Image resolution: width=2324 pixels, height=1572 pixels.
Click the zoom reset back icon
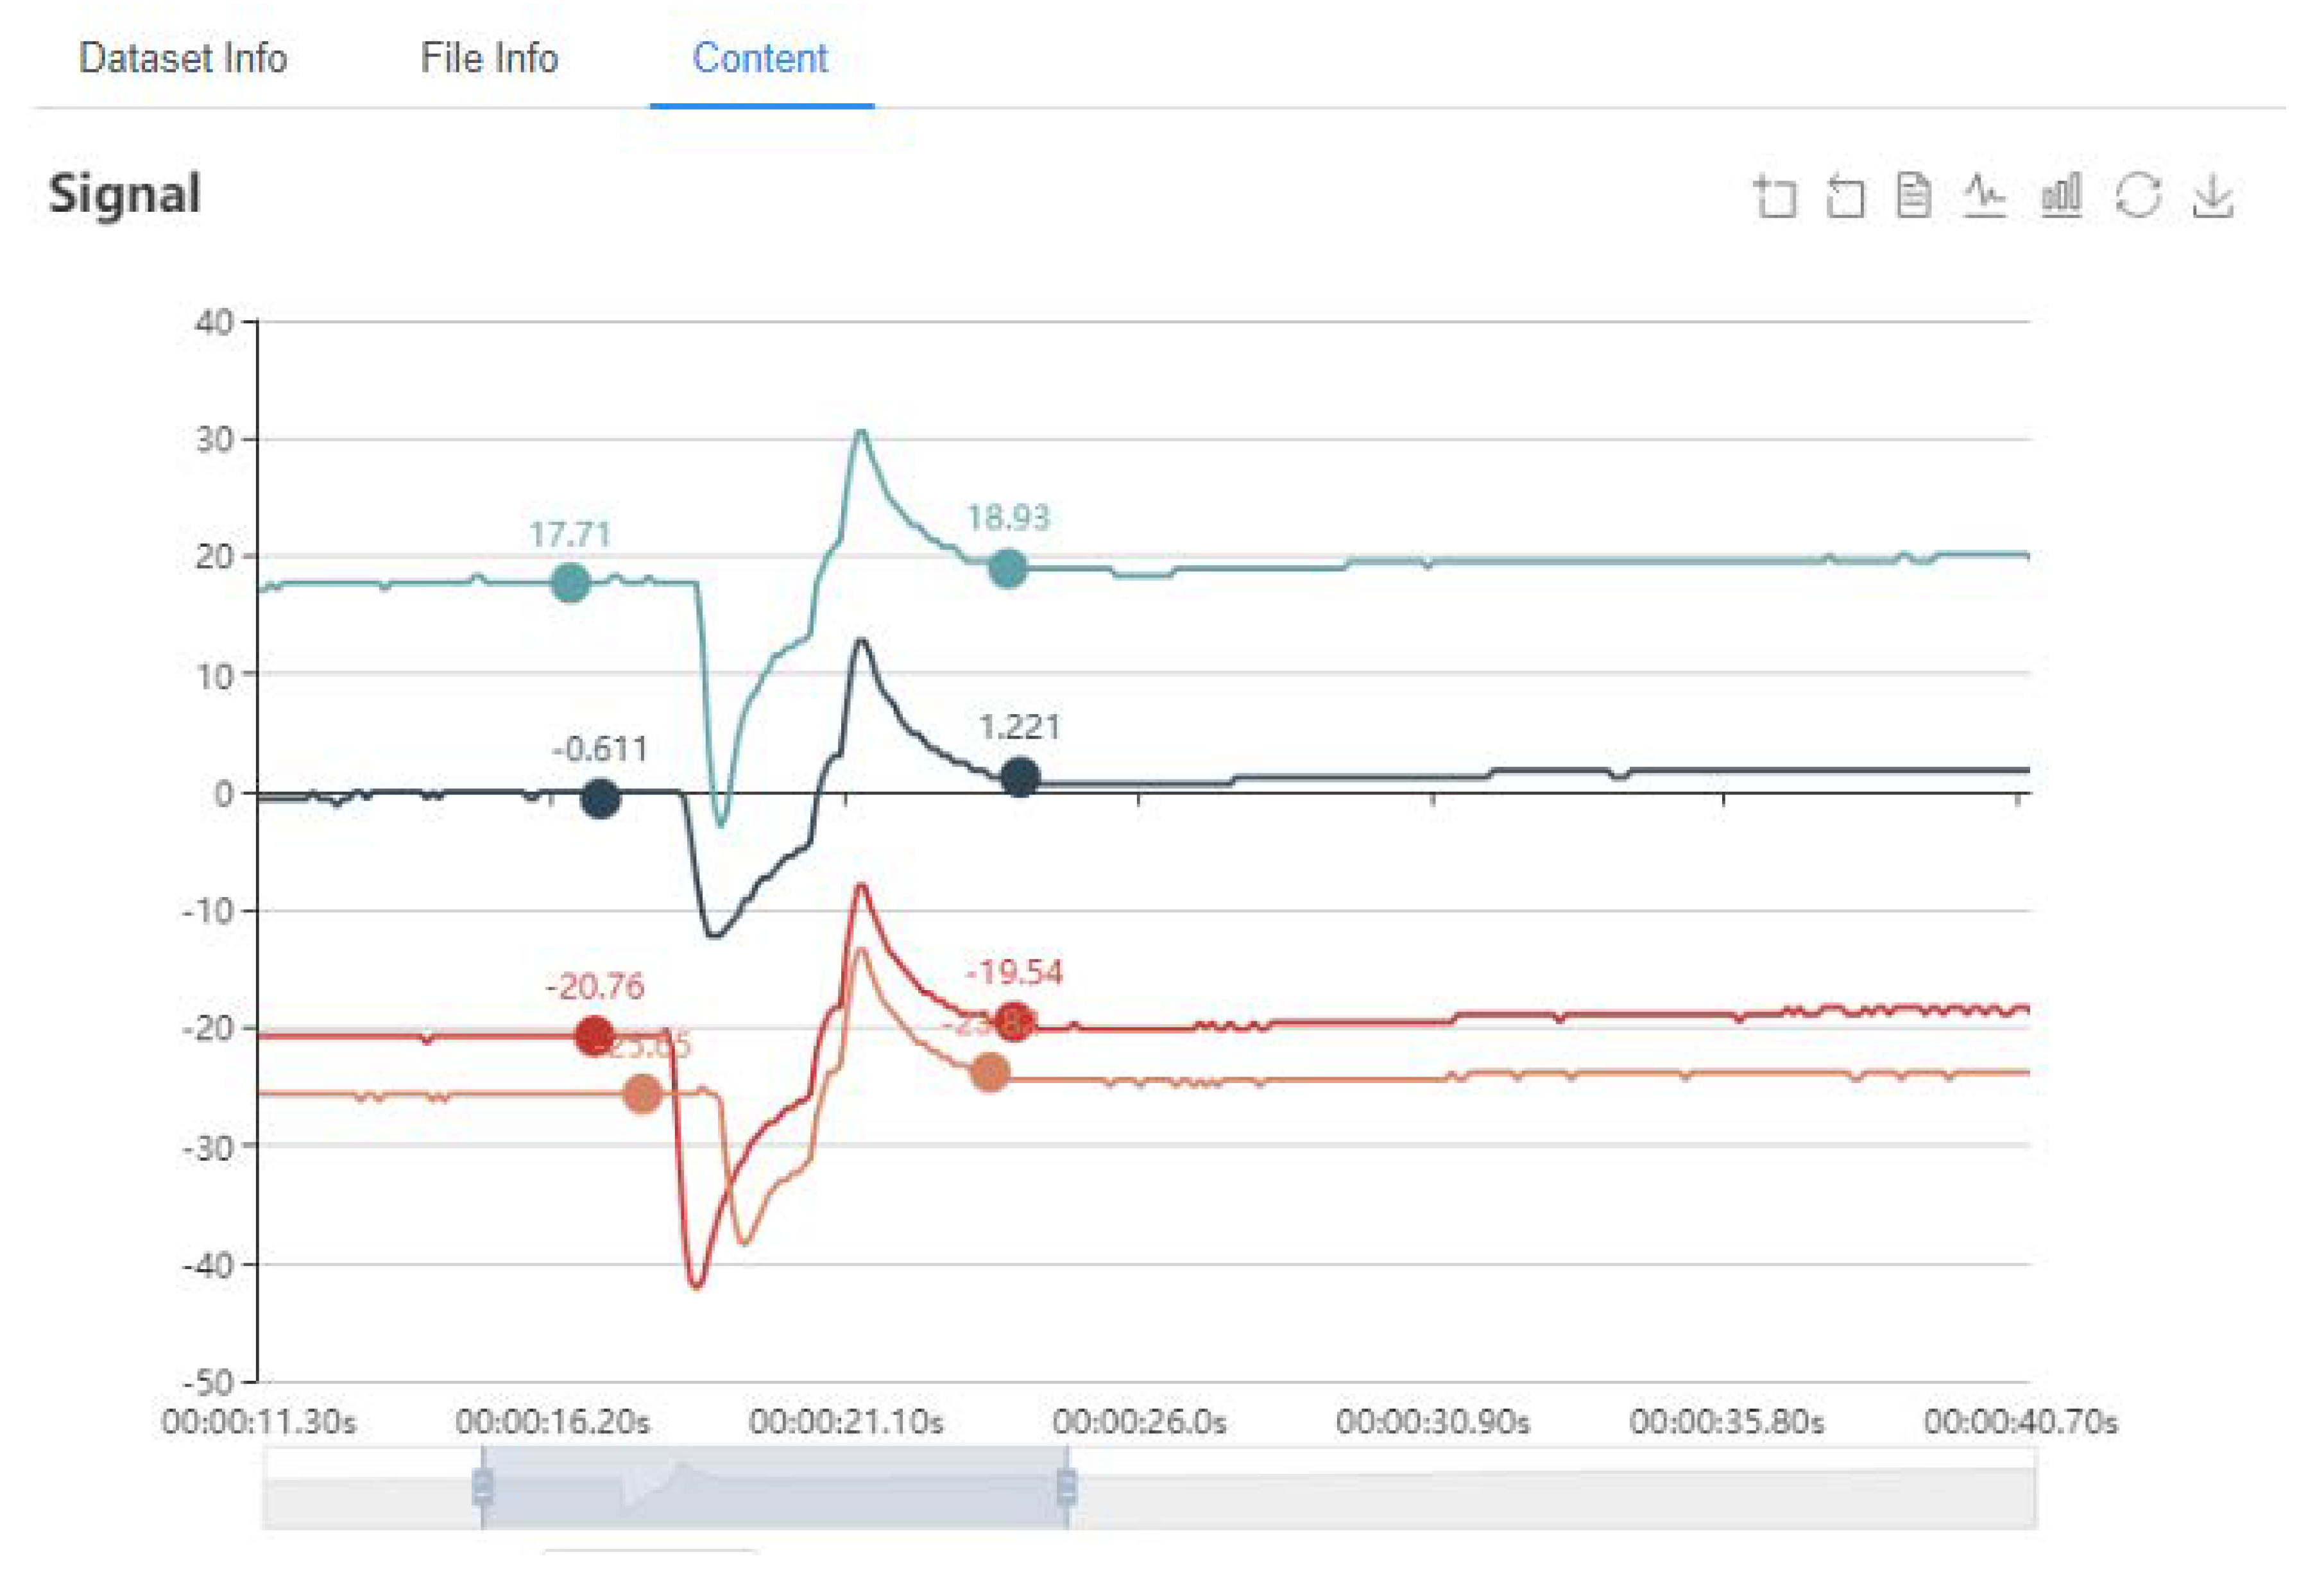(1845, 196)
